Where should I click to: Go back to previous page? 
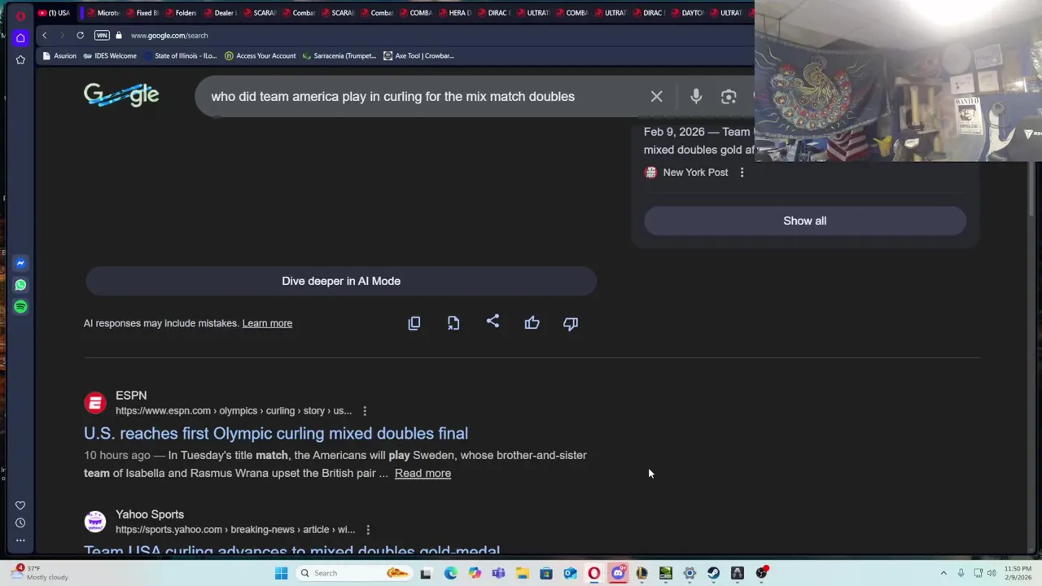point(45,35)
